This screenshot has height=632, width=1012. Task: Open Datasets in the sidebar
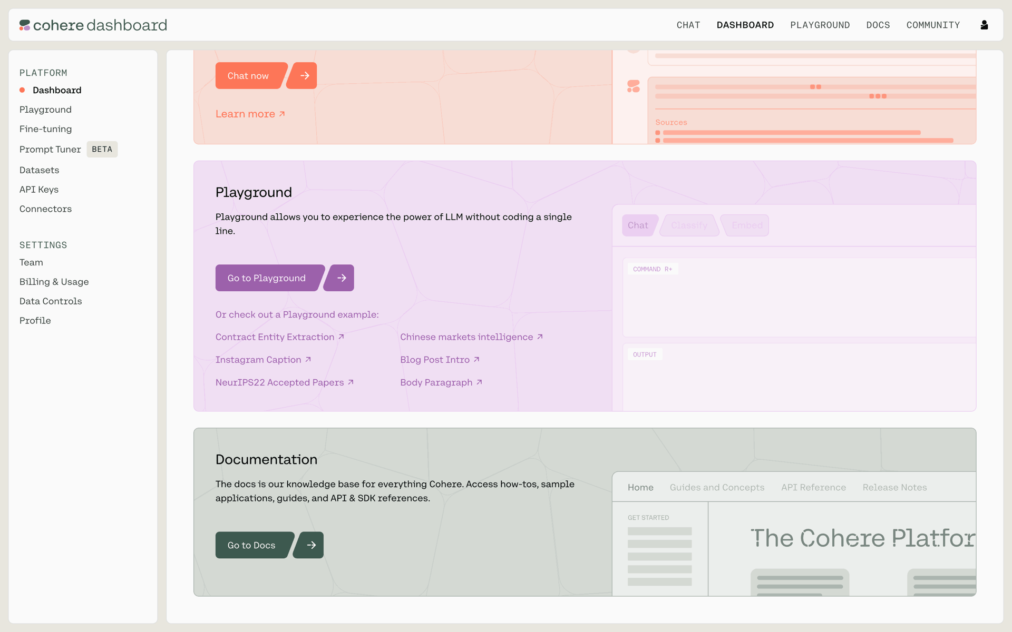tap(39, 170)
